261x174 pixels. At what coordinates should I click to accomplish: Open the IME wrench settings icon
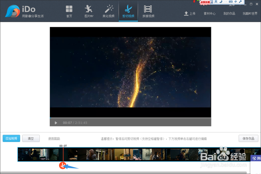coord(240,2)
